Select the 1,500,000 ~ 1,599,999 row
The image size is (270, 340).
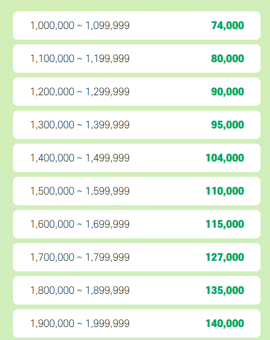pos(137,191)
